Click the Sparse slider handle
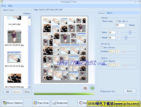This screenshot has height=107, width=141. [x=125, y=65]
